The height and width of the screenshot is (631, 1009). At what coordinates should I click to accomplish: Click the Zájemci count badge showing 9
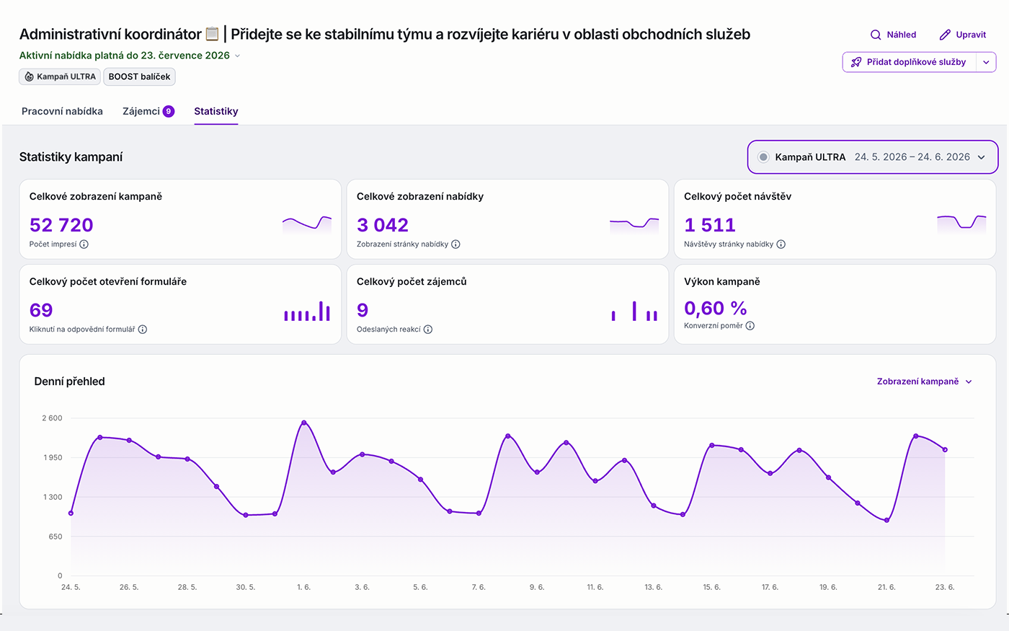coord(169,111)
